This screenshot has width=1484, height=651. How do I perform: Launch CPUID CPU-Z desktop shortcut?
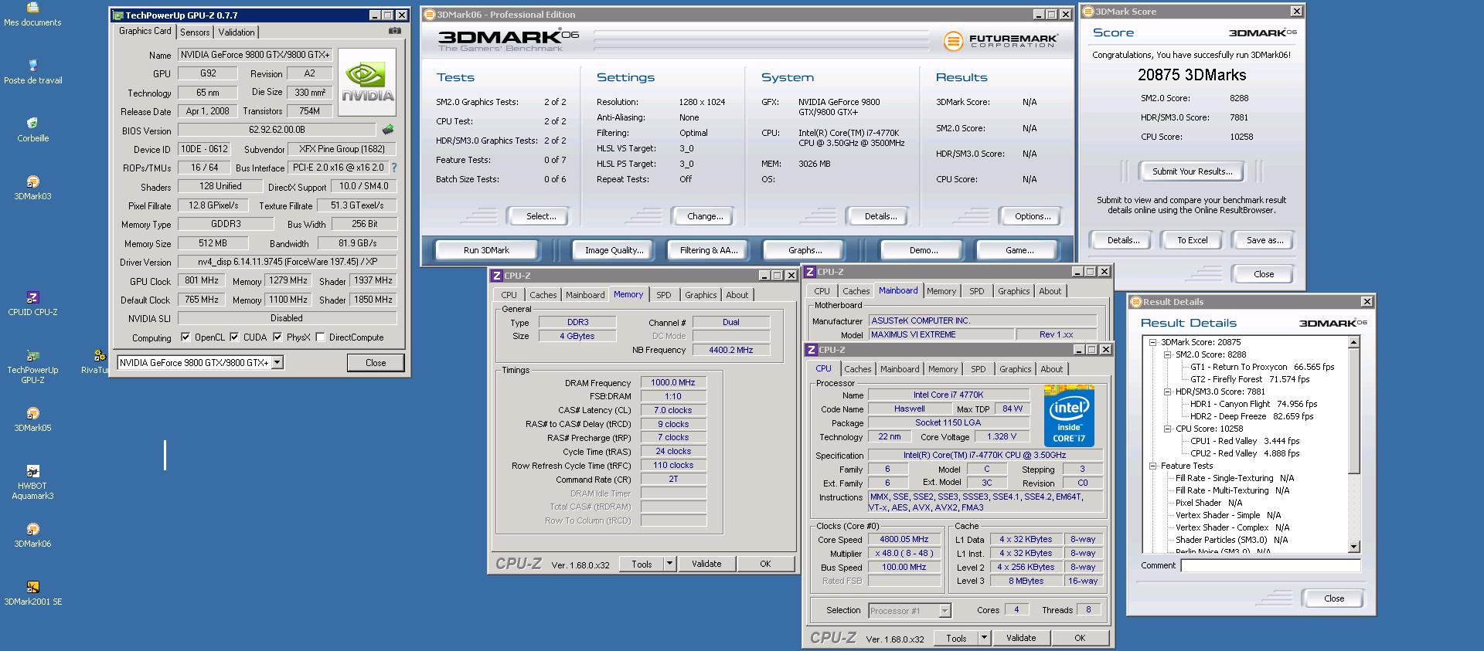32,303
